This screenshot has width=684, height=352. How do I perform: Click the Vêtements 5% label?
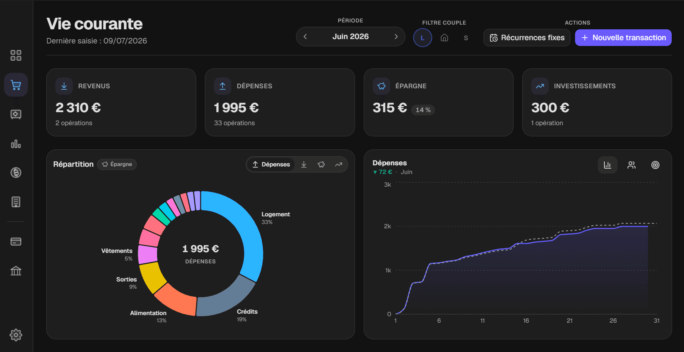tap(117, 254)
